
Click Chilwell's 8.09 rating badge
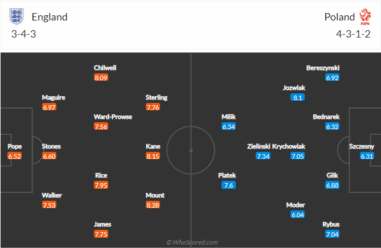(x=101, y=77)
